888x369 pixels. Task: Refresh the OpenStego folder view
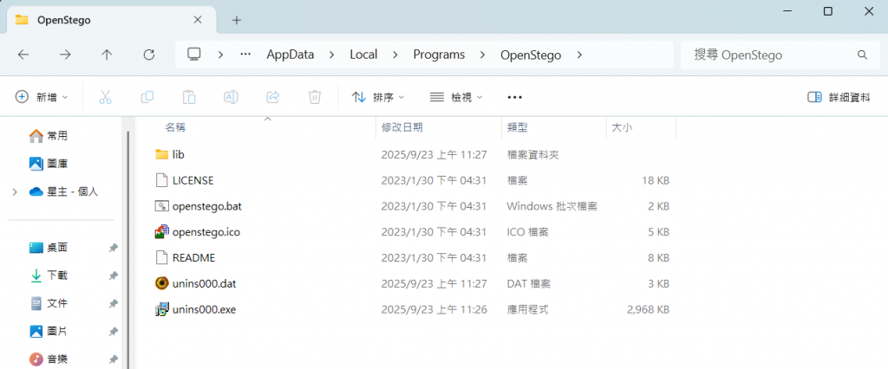click(149, 55)
